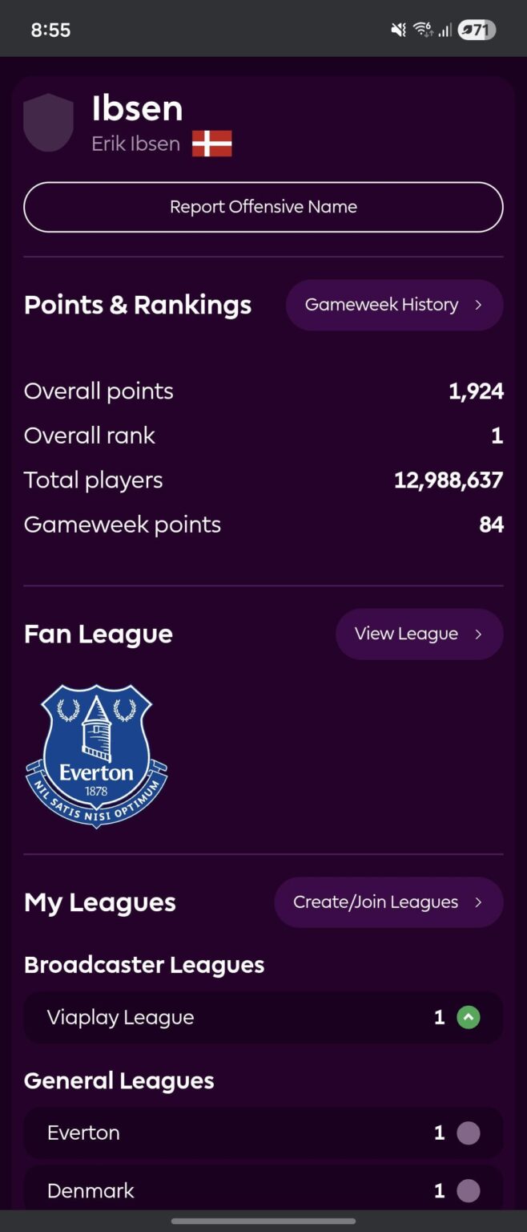This screenshot has height=1232, width=527.
Task: Click the Danish flag beside Erik Ibsen
Action: click(x=212, y=144)
